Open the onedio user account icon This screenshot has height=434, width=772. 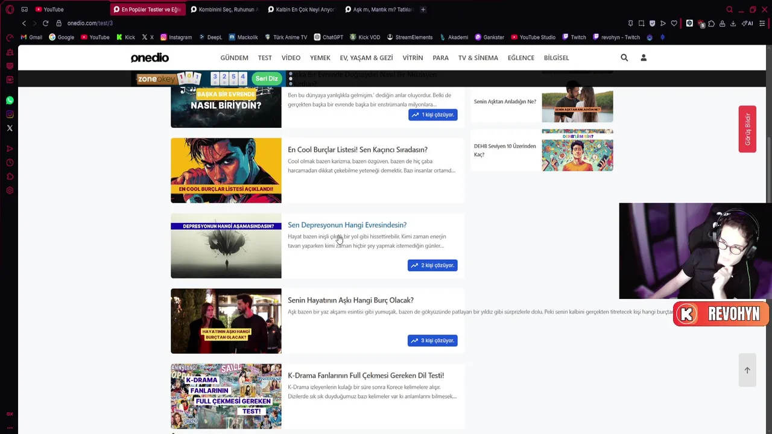(644, 58)
